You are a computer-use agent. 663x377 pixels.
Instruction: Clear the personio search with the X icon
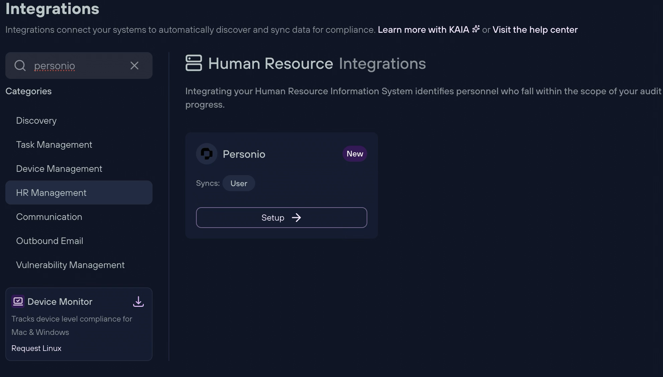134,66
